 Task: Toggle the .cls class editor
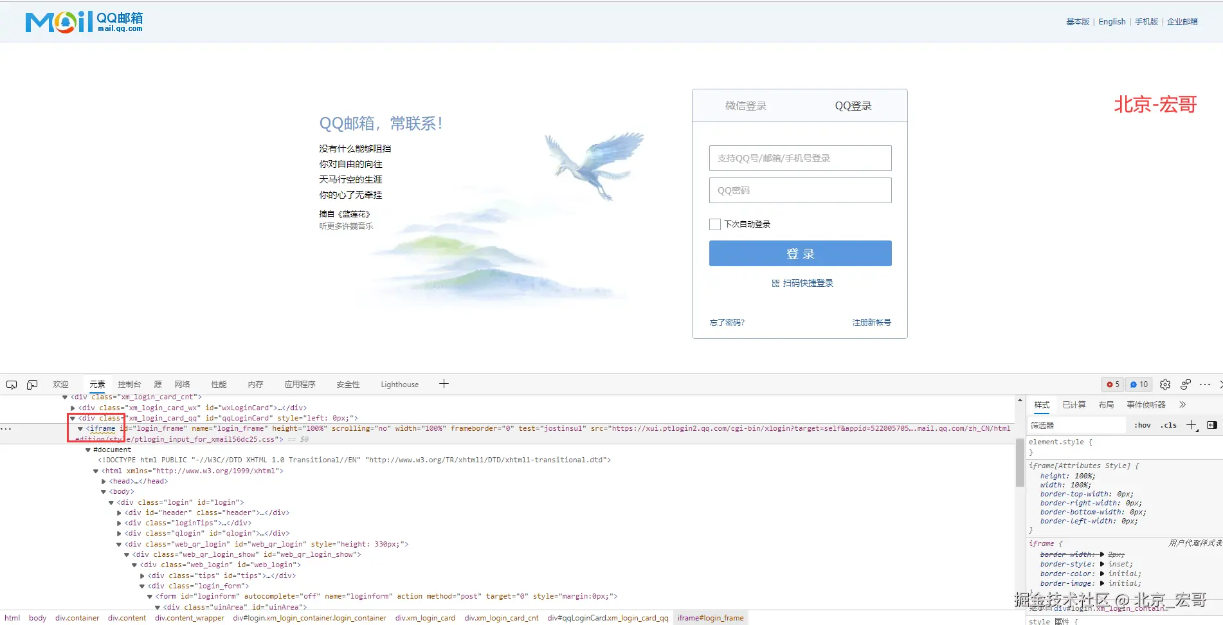pyautogui.click(x=1168, y=425)
